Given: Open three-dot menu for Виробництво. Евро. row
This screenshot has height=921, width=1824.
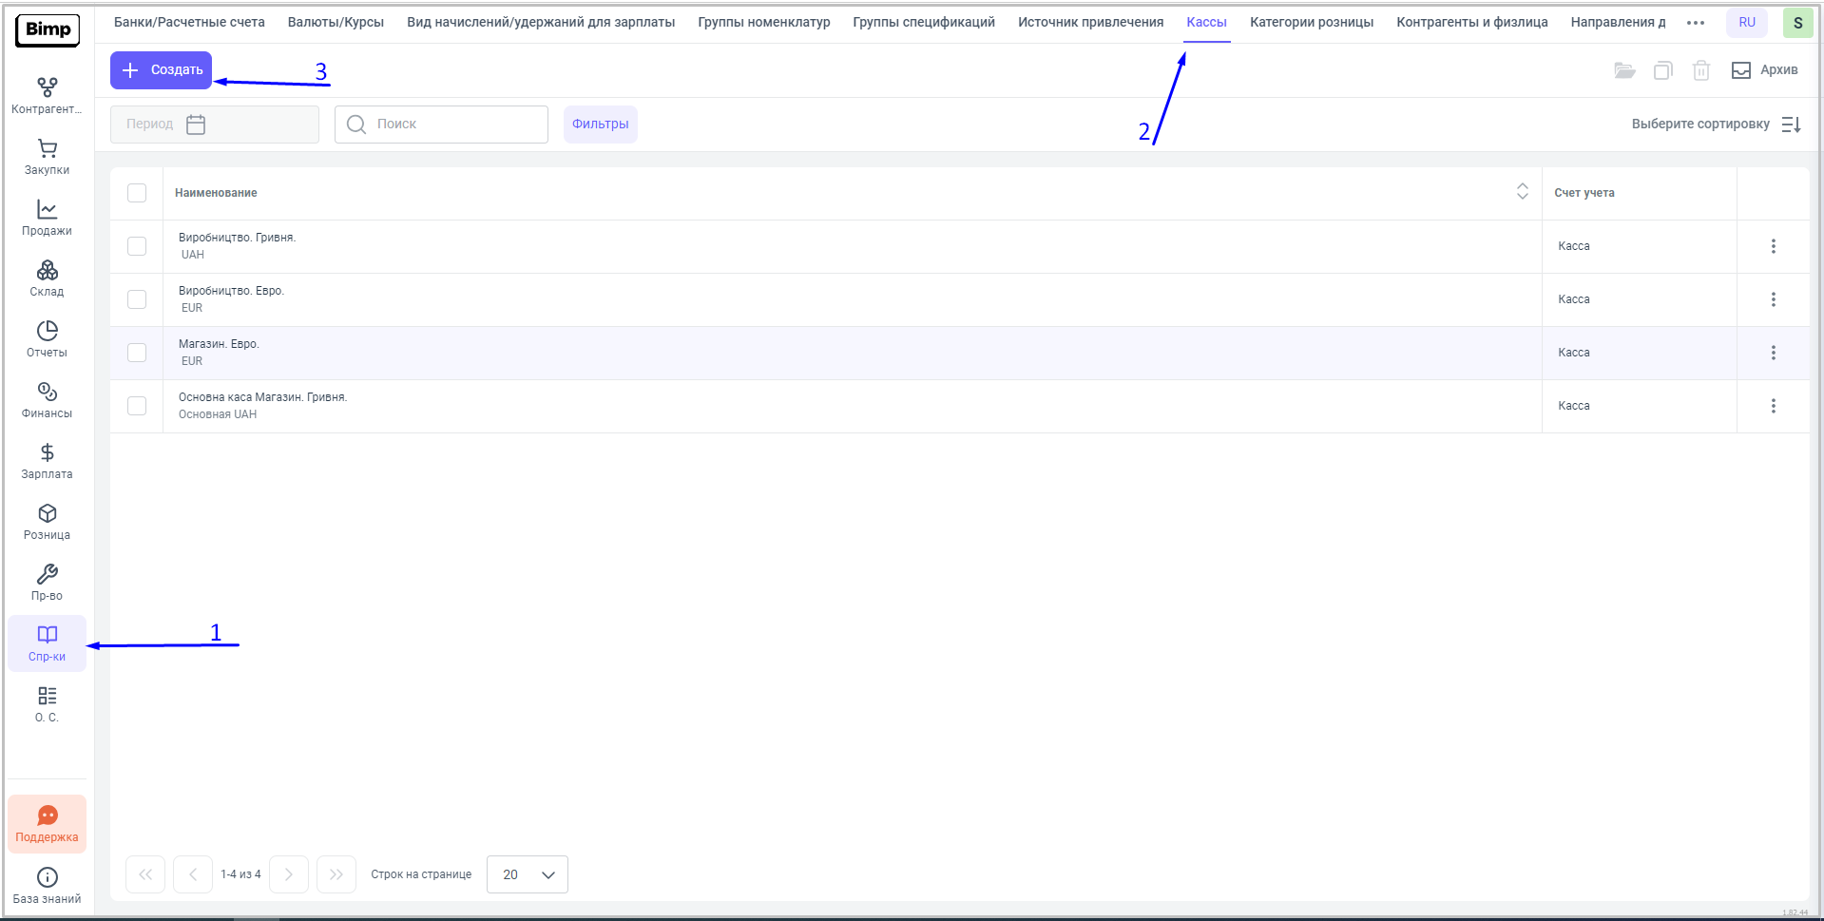Looking at the screenshot, I should pos(1773,299).
